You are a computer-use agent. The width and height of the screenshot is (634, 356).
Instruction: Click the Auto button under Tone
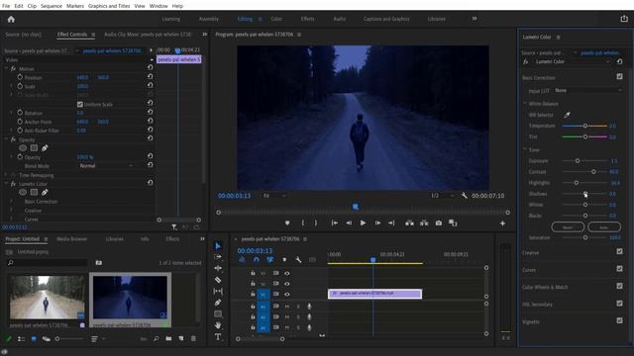point(603,227)
